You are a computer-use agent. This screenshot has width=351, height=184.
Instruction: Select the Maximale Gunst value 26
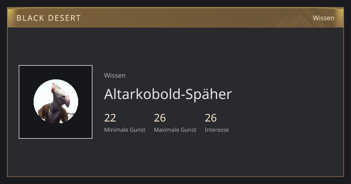pyautogui.click(x=160, y=118)
